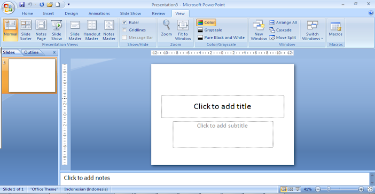Close the Slides/Outline pane
Image resolution: width=375 pixels, height=194 pixels.
(54, 52)
